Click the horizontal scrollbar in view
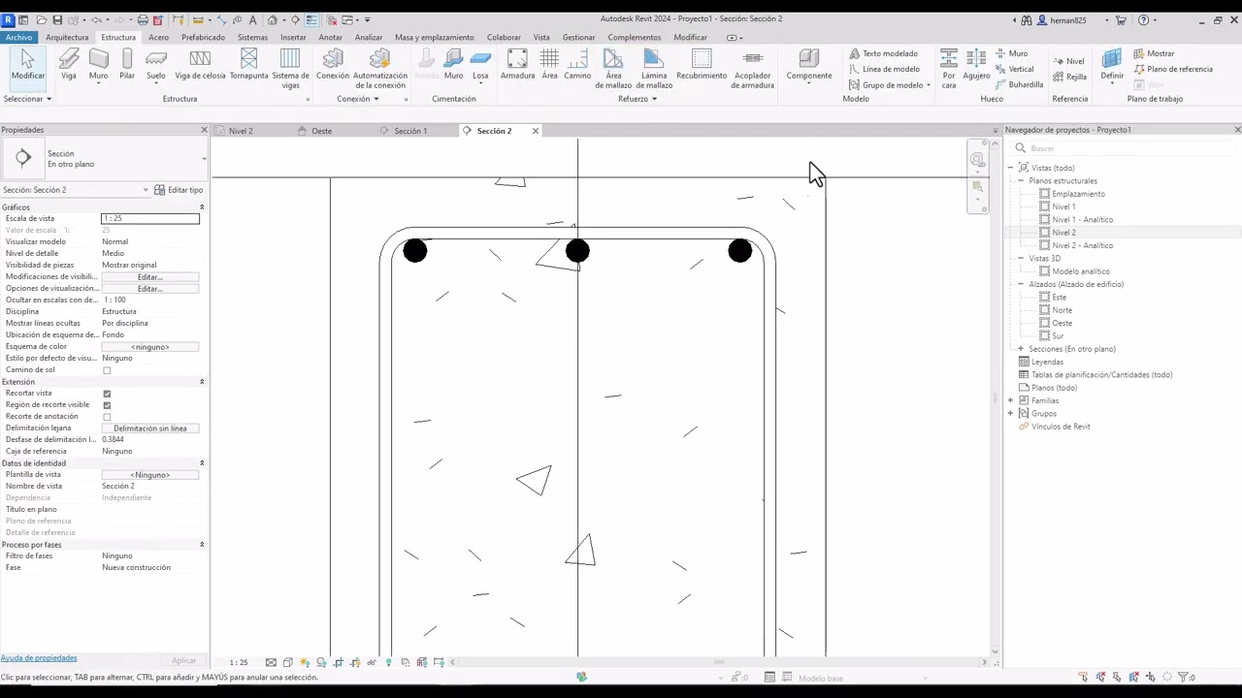This screenshot has height=698, width=1242. coord(718,662)
